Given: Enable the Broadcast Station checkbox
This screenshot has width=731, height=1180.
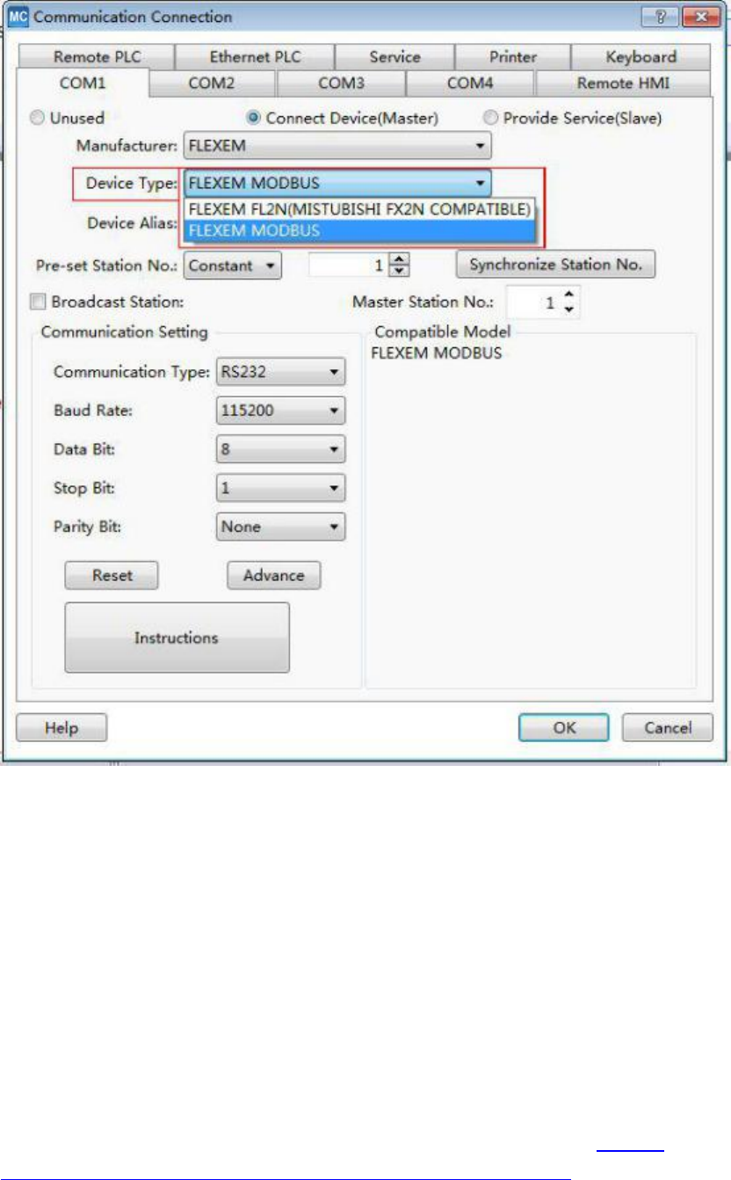Looking at the screenshot, I should [38, 302].
